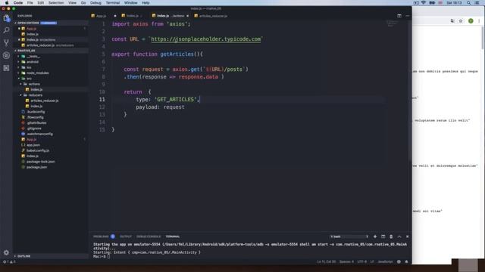485x272 pixels.
Task: Open articles_reducer.js under reducers folder
Action: (44, 100)
